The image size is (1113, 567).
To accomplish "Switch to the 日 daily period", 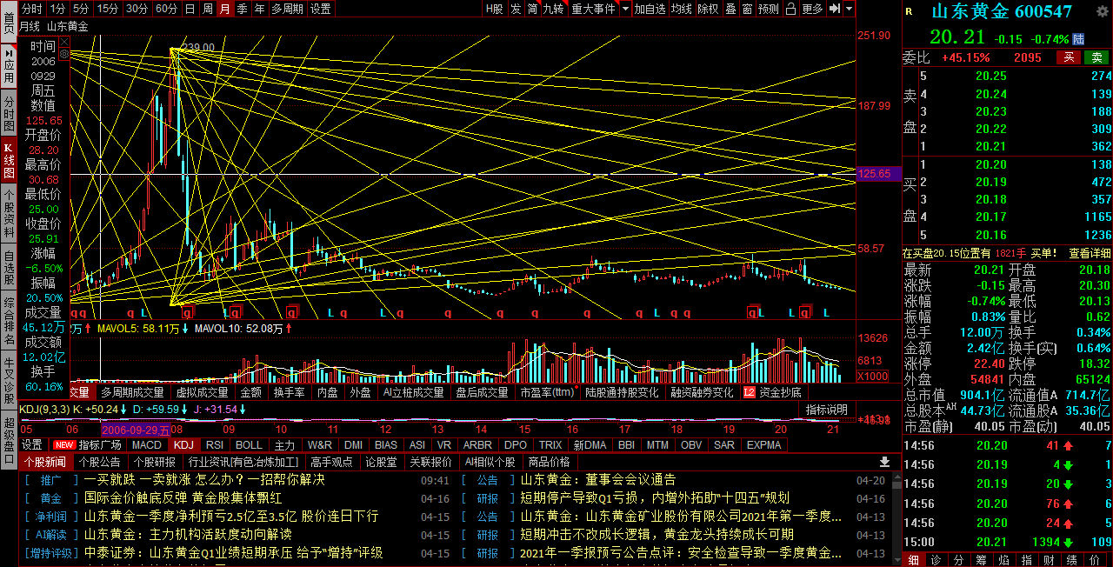I will (x=190, y=9).
